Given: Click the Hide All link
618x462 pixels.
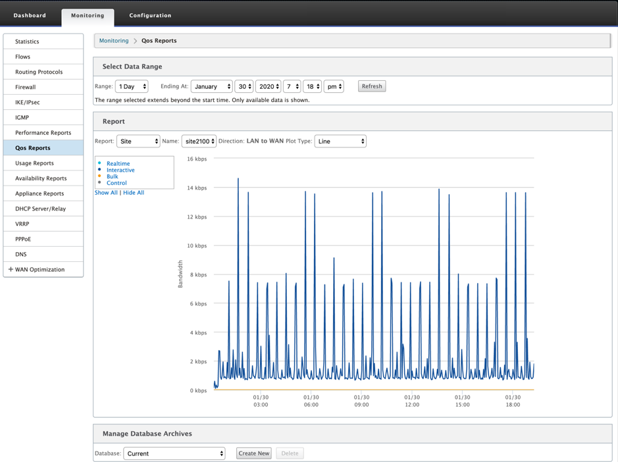Looking at the screenshot, I should click(x=134, y=193).
